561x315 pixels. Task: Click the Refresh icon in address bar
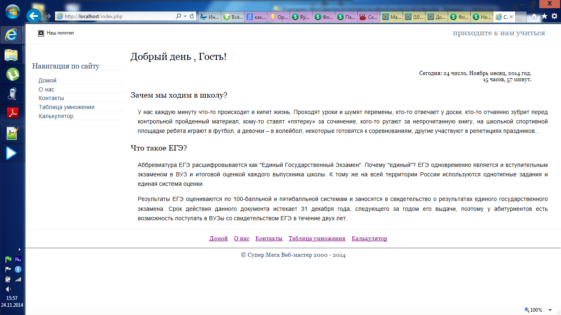click(192, 16)
